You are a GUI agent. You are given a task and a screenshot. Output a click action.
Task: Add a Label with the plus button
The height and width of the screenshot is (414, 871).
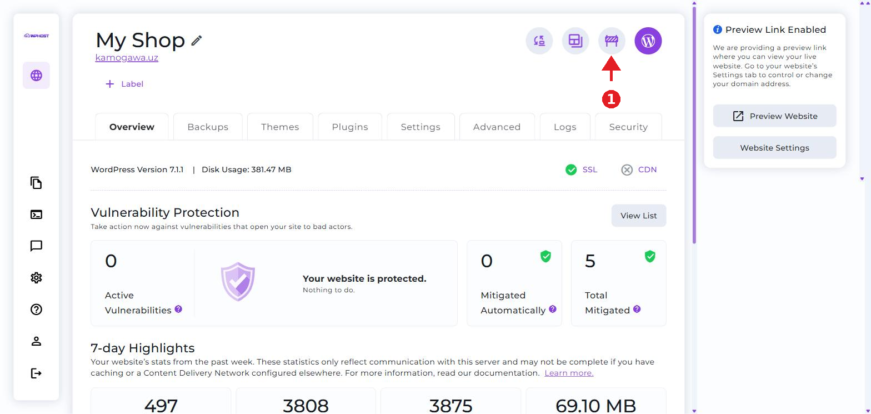(x=124, y=84)
